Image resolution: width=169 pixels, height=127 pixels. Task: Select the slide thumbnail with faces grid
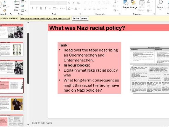11,49
